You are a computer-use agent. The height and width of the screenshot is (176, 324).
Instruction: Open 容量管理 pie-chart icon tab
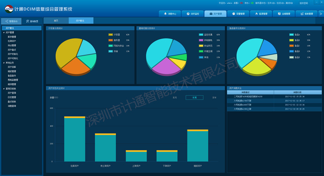pyautogui.click(x=233, y=14)
